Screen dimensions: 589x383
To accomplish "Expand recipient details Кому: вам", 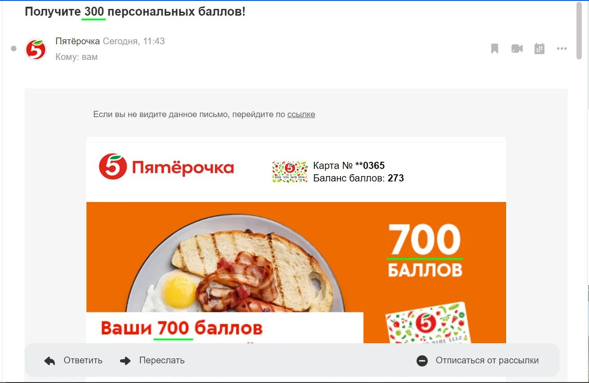I will [77, 57].
